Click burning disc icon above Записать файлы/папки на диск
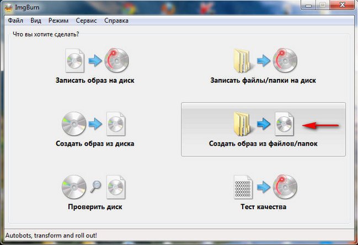The width and height of the screenshot is (358, 245). (285, 61)
